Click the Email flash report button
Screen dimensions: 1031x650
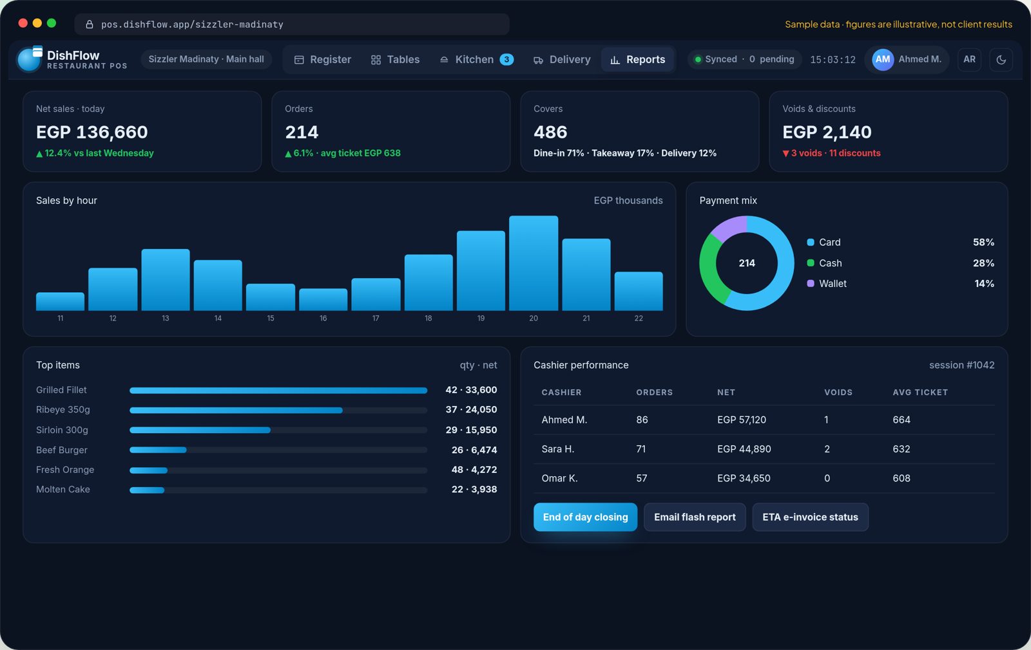695,517
